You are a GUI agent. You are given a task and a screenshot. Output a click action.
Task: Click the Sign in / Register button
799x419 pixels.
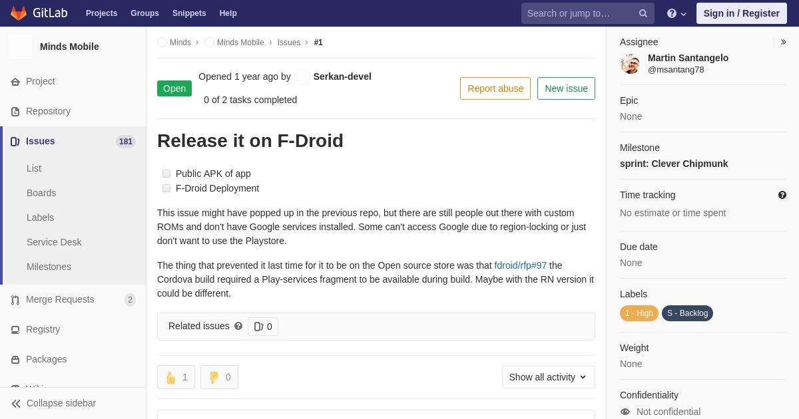[742, 13]
